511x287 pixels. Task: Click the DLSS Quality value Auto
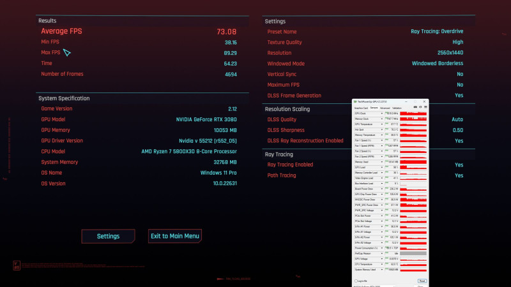click(457, 119)
